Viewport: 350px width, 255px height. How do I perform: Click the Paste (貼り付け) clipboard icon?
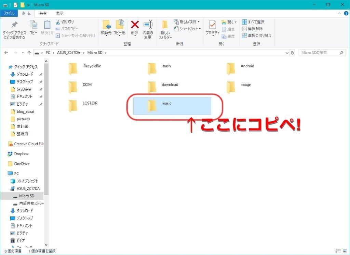coord(47,25)
